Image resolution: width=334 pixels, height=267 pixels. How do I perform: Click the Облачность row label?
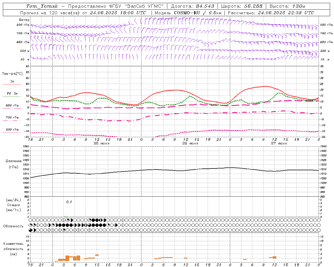coord(13,226)
